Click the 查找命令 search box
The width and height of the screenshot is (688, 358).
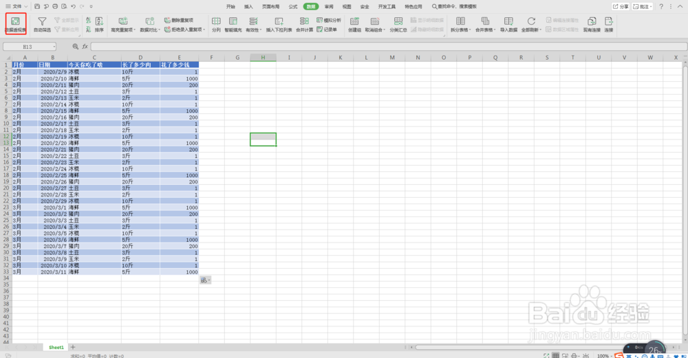click(x=454, y=7)
